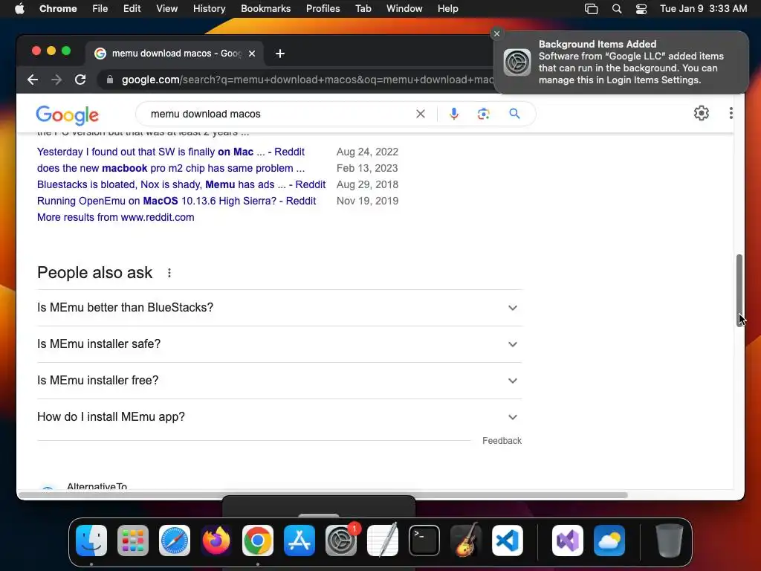Open the weather cloud app in dock
Image resolution: width=761 pixels, height=571 pixels.
[609, 541]
